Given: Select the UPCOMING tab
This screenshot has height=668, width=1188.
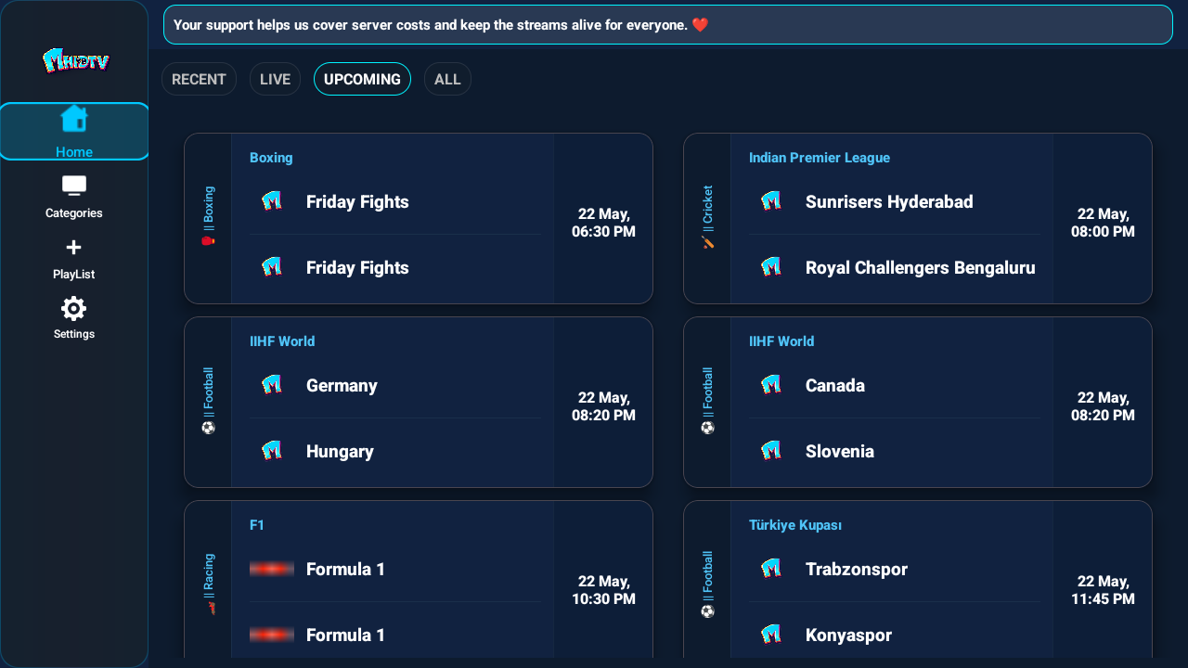Looking at the screenshot, I should tap(362, 79).
